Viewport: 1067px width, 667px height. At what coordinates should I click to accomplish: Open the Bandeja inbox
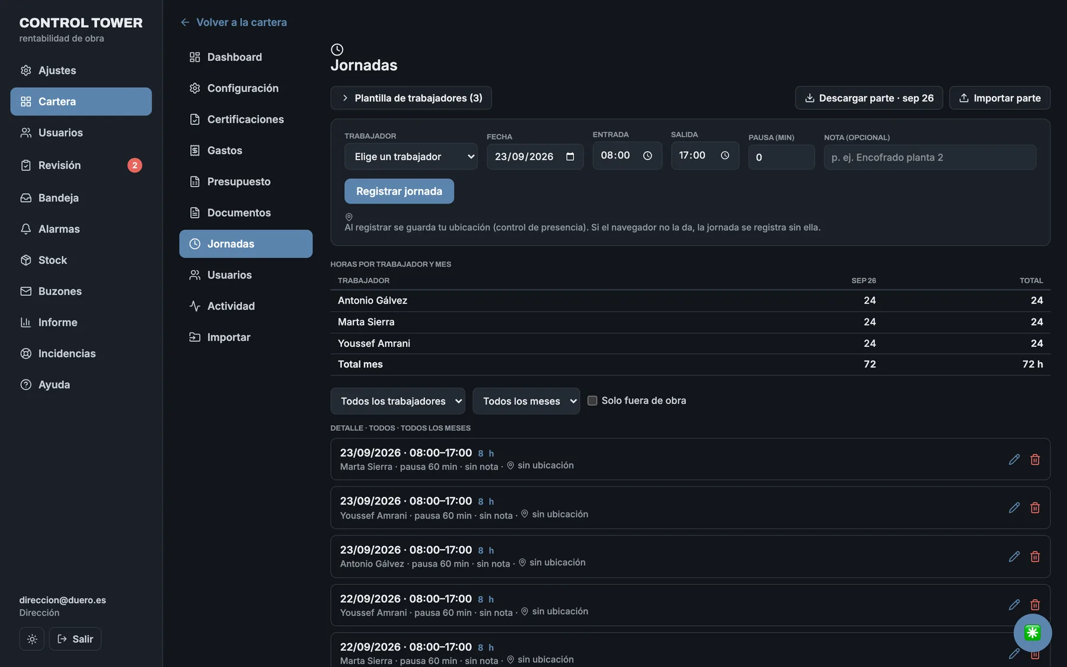pos(81,198)
